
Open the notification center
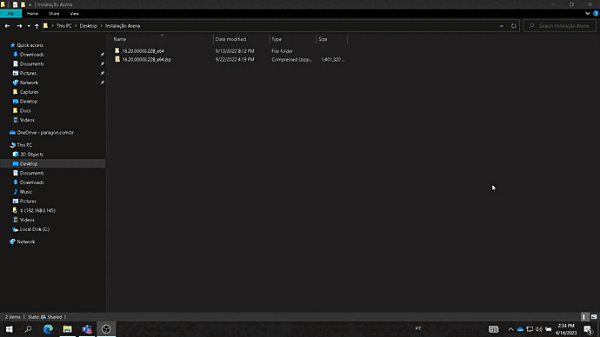589,329
